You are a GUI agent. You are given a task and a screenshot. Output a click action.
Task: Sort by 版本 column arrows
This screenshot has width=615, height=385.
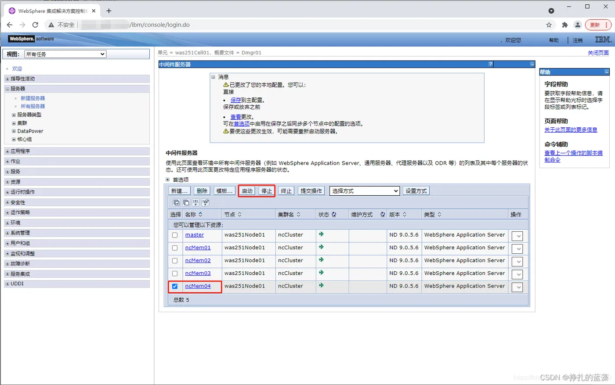tap(405, 214)
